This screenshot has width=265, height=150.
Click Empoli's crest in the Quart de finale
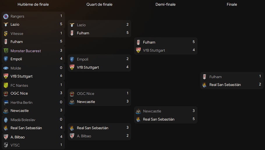tap(72, 59)
